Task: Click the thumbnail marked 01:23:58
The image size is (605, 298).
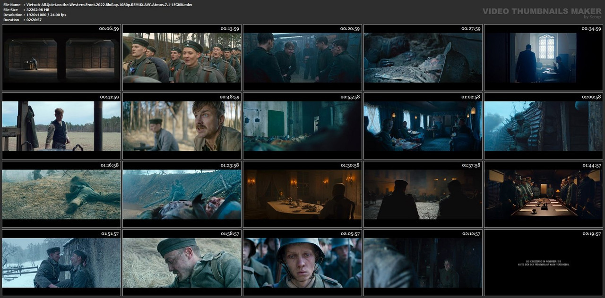Action: (x=182, y=194)
